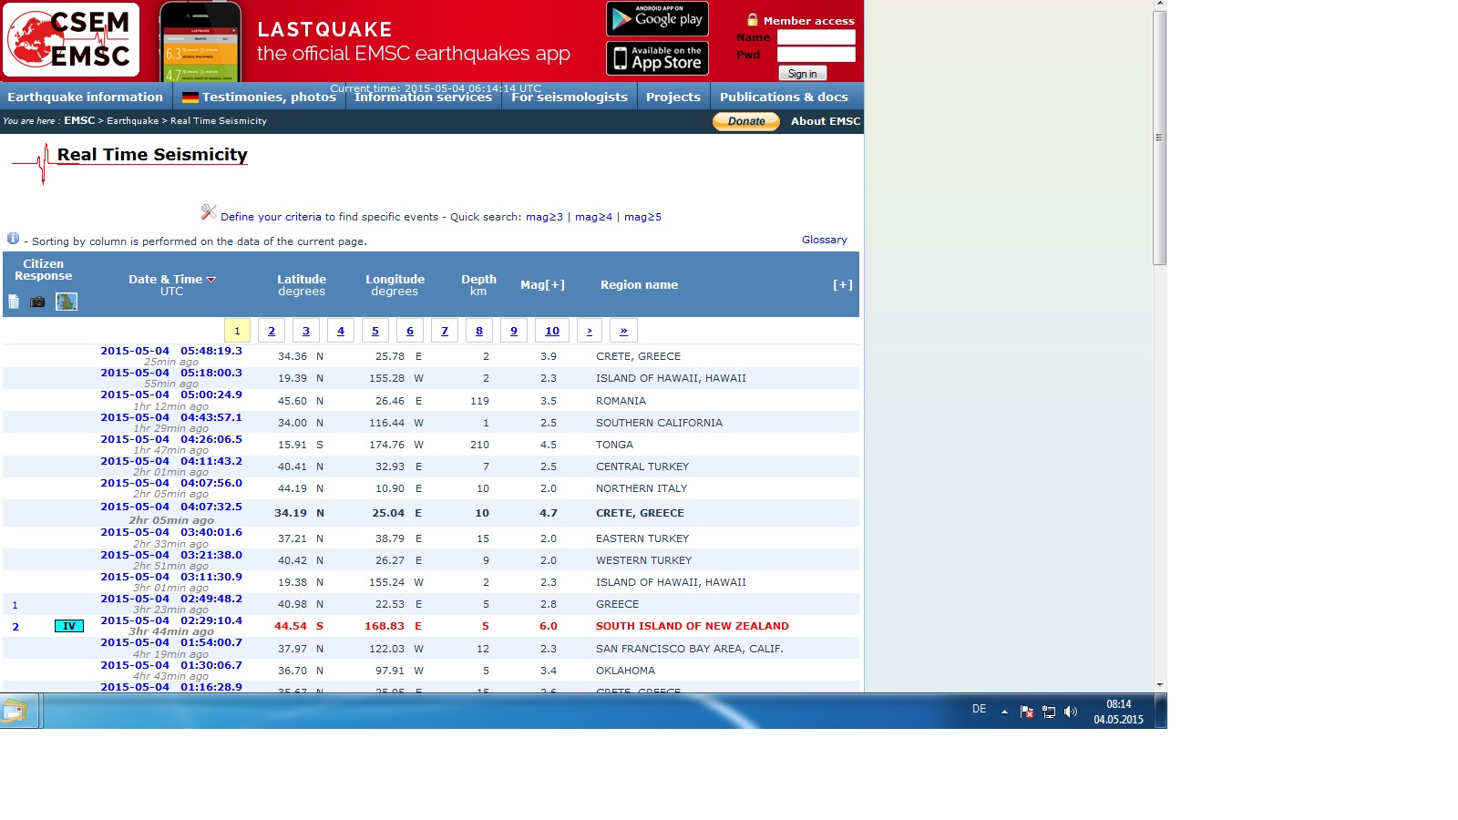This screenshot has height=820, width=1458.
Task: Click the tools icon beside Define your criteria
Action: click(209, 211)
